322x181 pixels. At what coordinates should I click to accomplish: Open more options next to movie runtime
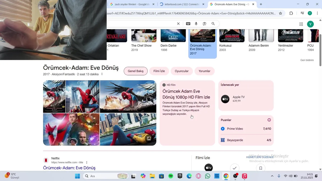(x=102, y=74)
